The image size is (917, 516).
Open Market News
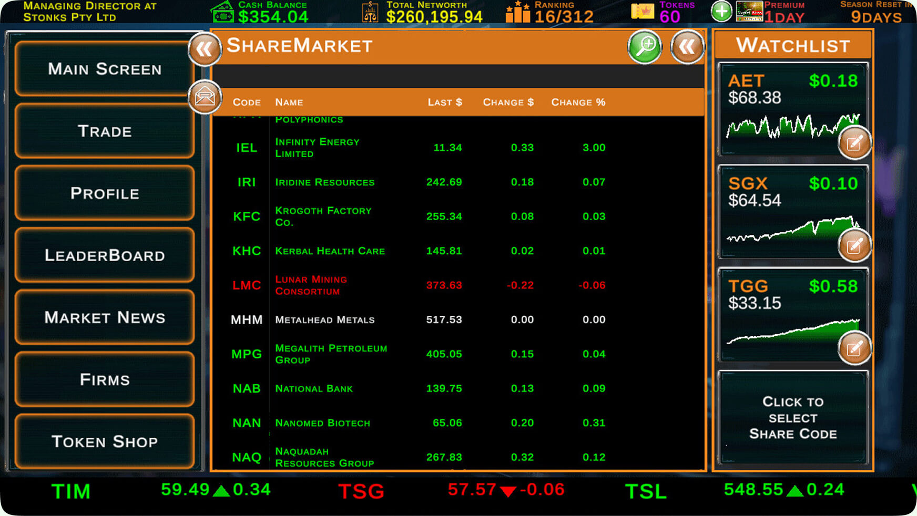tap(104, 317)
